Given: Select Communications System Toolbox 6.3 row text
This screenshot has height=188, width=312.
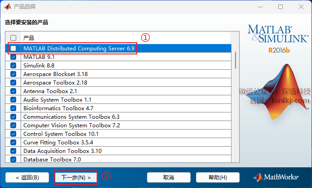Looking at the screenshot, I should [71, 117].
